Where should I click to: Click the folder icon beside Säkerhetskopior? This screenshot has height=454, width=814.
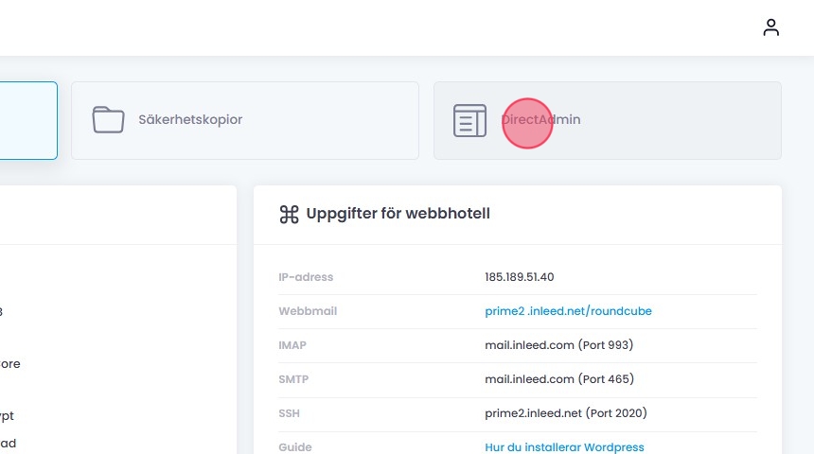(x=108, y=120)
